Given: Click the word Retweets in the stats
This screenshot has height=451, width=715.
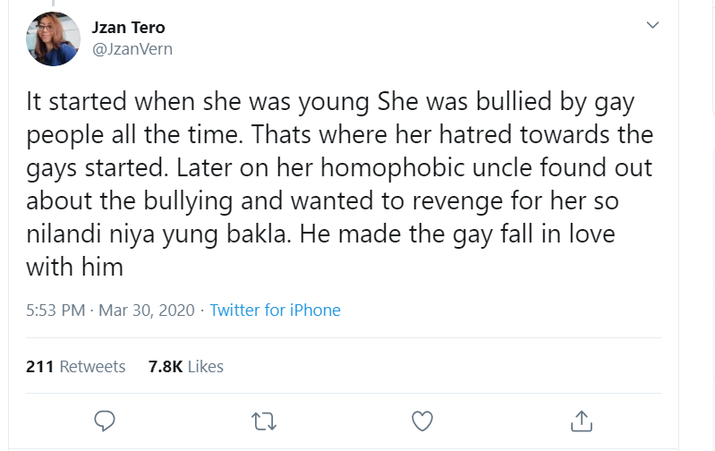Looking at the screenshot, I should pos(92,366).
